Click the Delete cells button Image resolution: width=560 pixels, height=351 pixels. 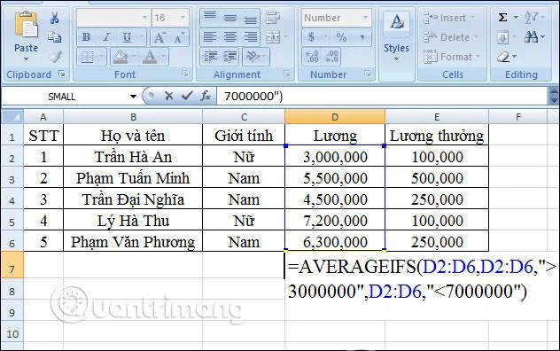click(x=451, y=37)
